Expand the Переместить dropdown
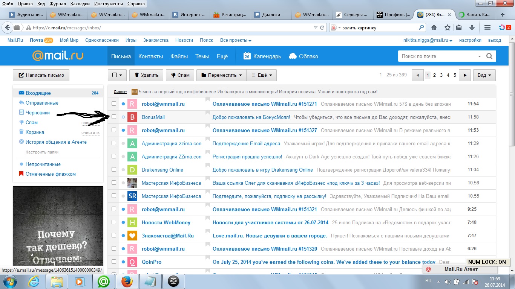This screenshot has height=289, width=515. [221, 75]
